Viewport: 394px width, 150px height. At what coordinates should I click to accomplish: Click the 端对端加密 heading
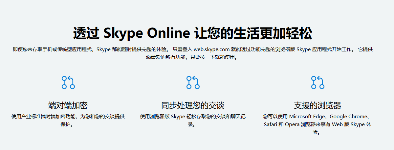[x=68, y=105]
